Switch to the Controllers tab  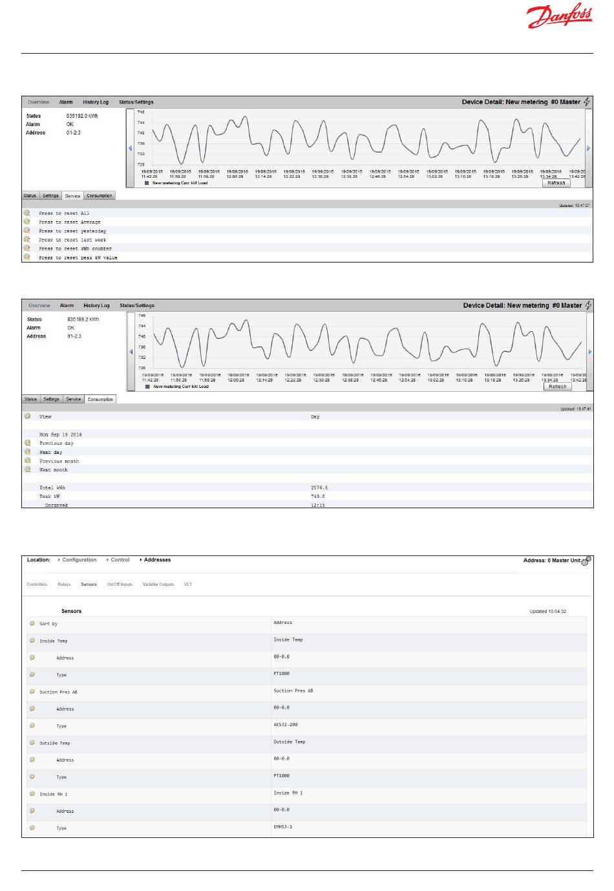[x=37, y=585]
